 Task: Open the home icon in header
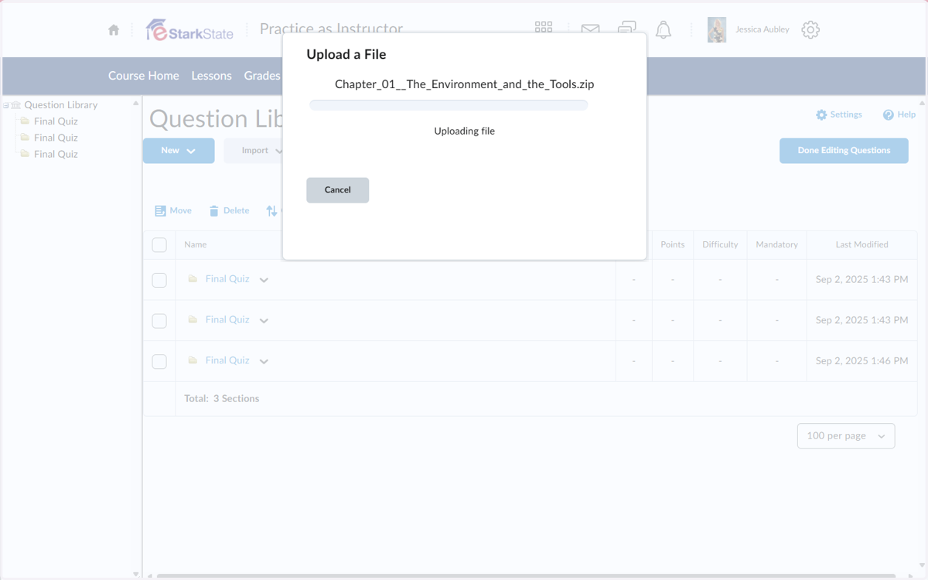pos(114,30)
